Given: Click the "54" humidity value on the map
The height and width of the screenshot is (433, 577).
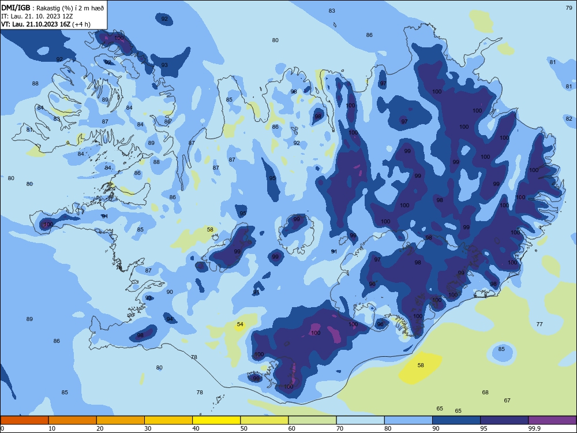Looking at the screenshot, I should [x=240, y=324].
